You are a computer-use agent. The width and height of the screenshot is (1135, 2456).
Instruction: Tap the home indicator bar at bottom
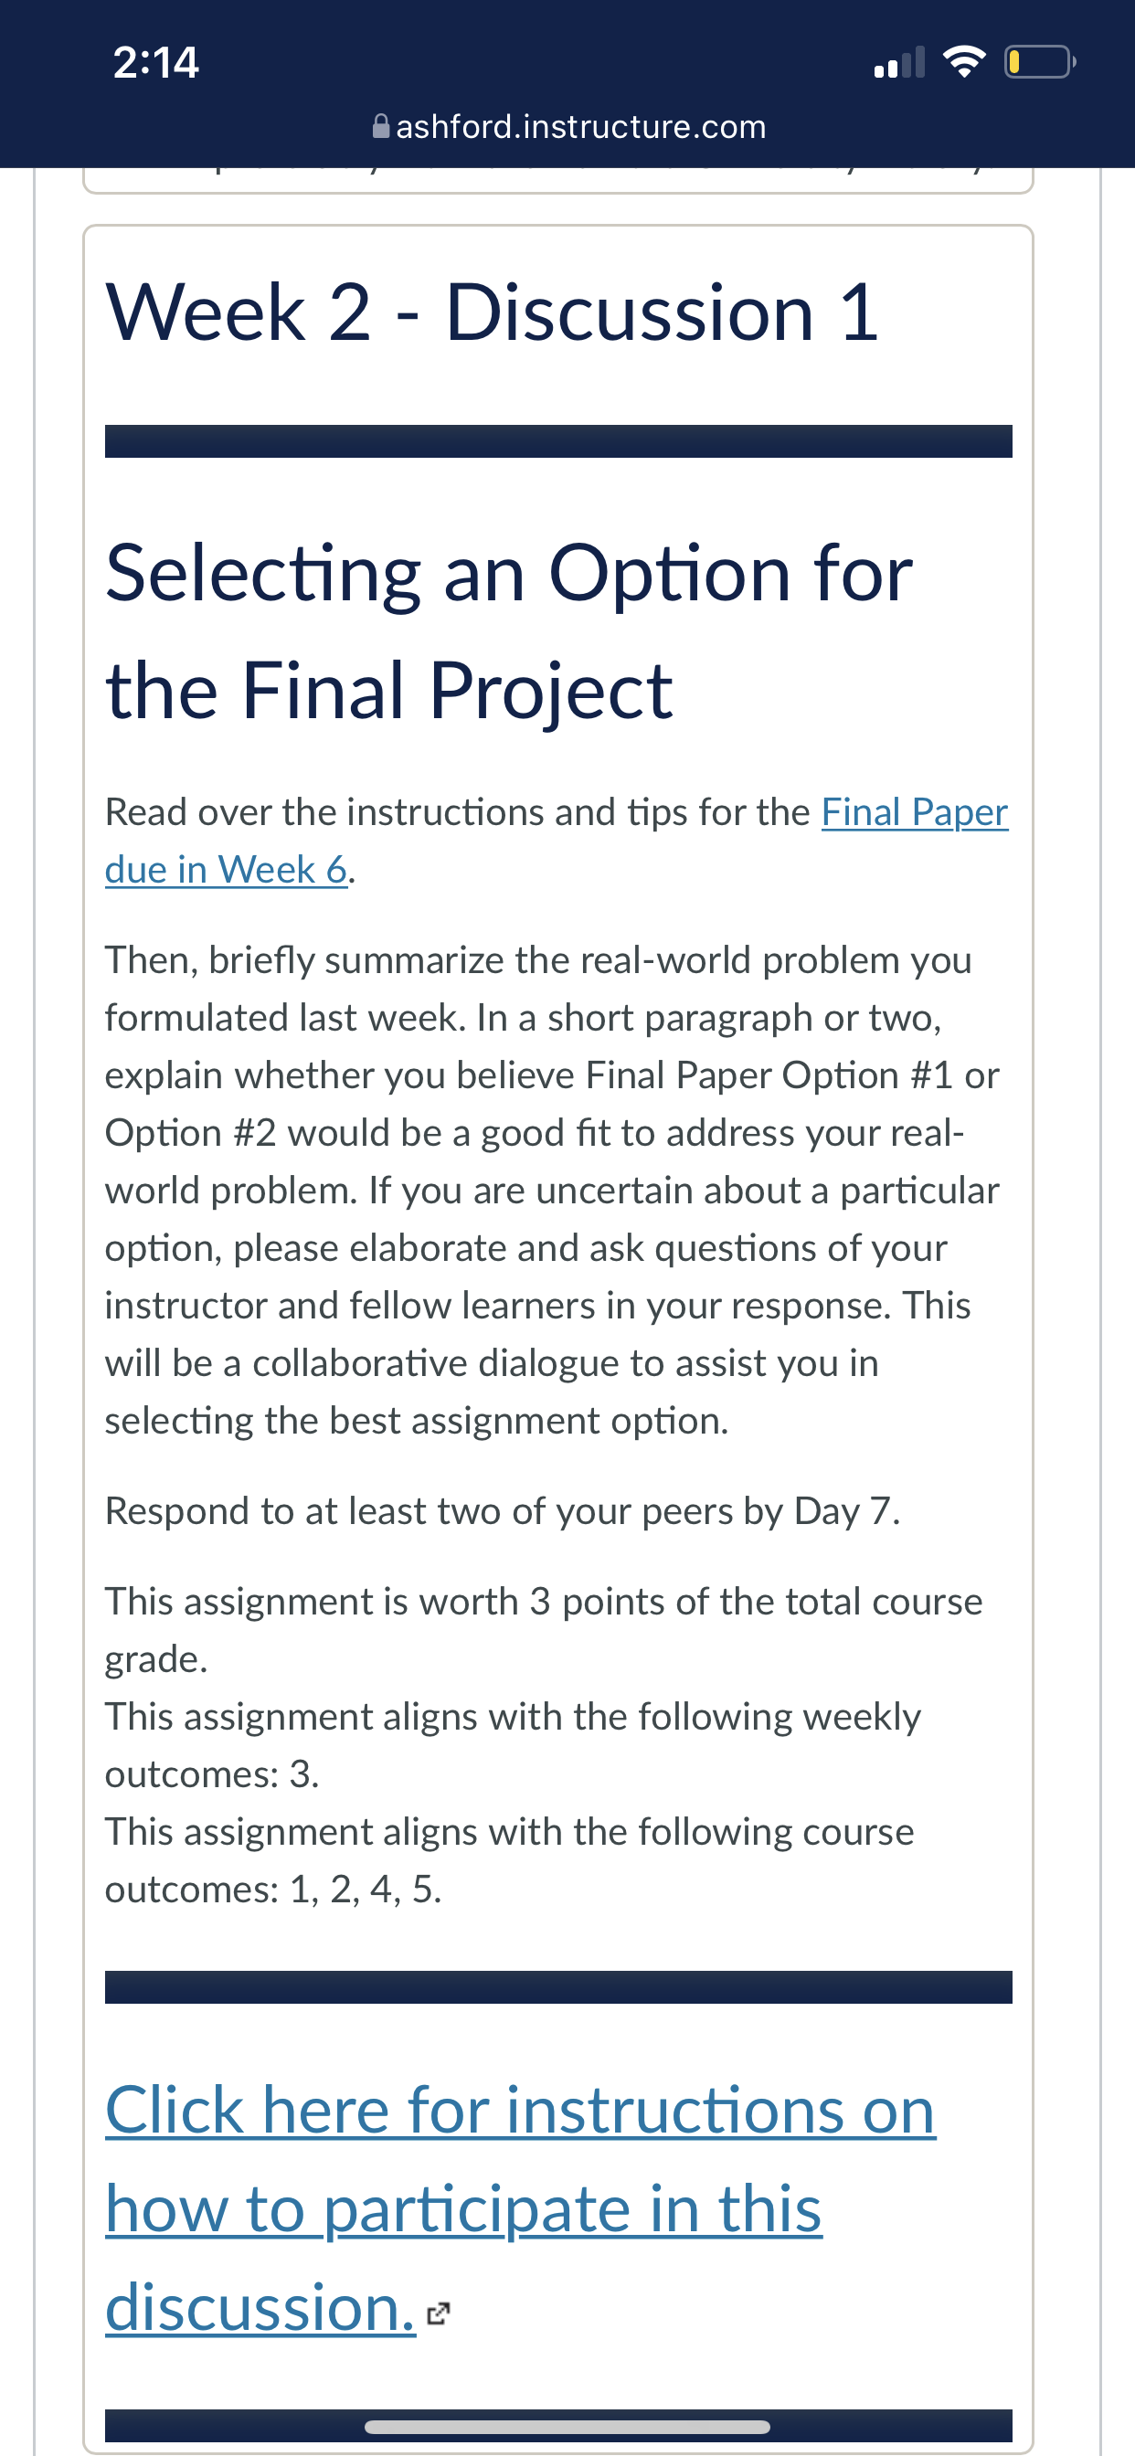[567, 2427]
